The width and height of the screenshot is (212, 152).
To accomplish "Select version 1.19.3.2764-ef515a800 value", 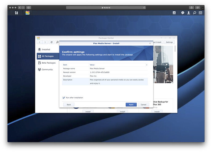I will tap(100, 72).
